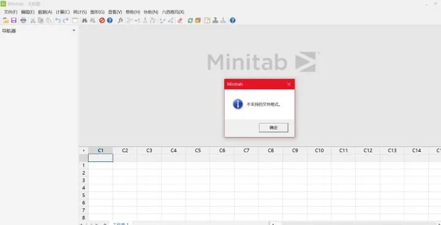
Task: Click the Copy icon in toolbar
Action: tap(41, 21)
